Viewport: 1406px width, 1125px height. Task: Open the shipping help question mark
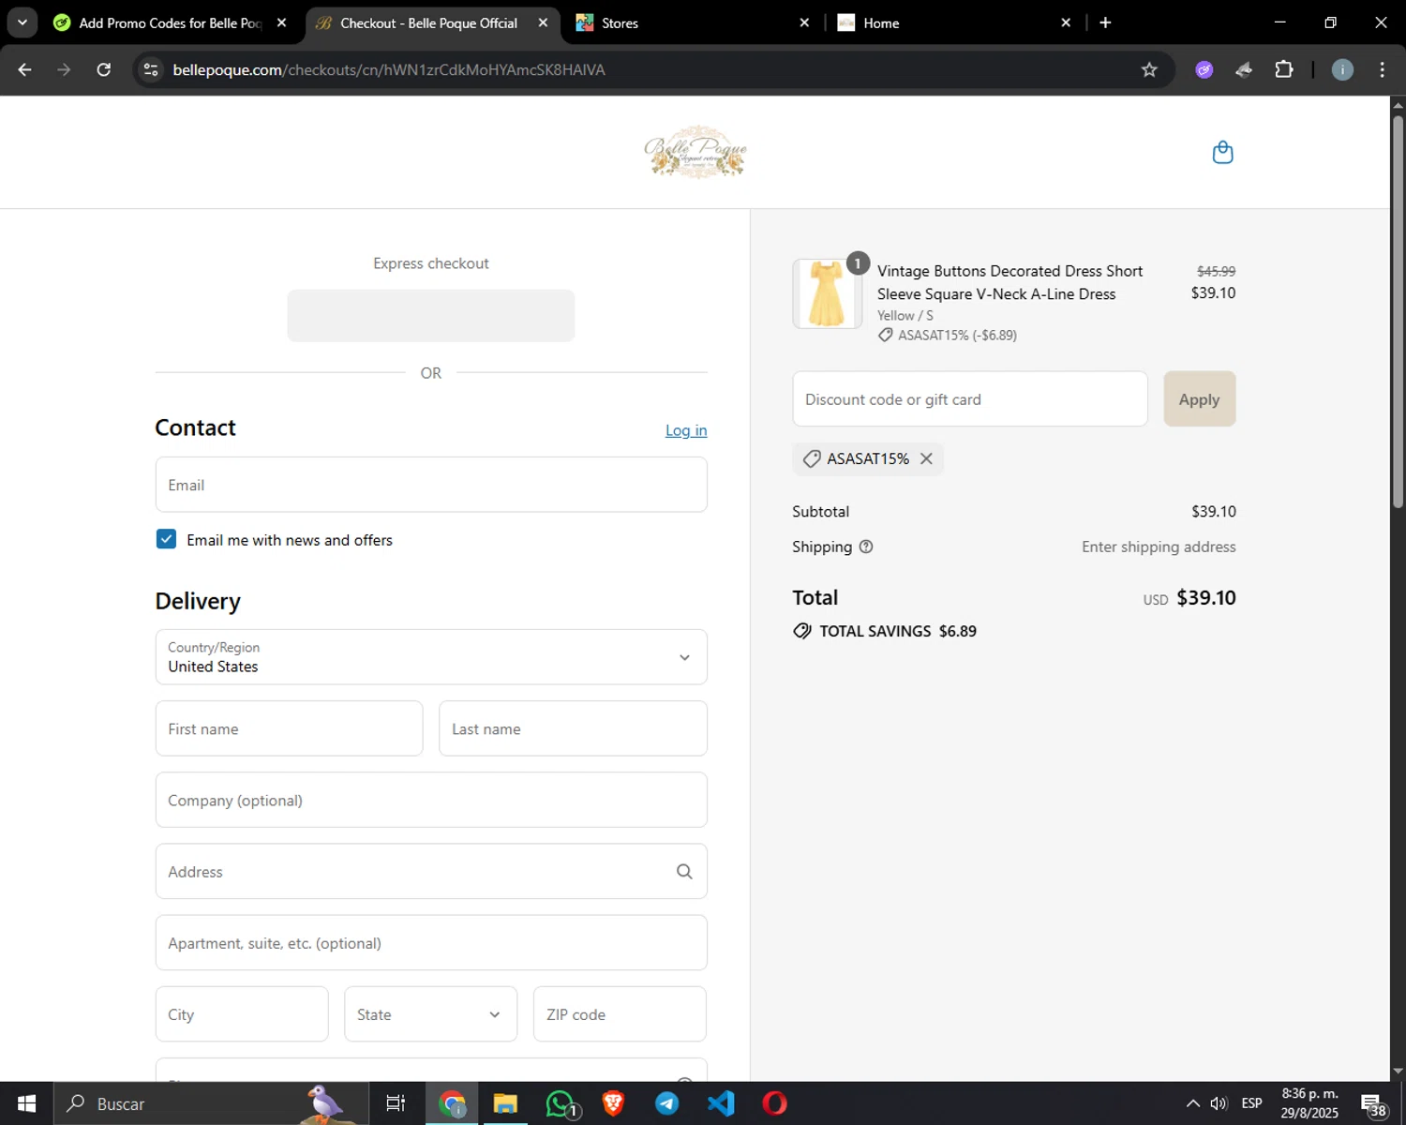pos(866,547)
